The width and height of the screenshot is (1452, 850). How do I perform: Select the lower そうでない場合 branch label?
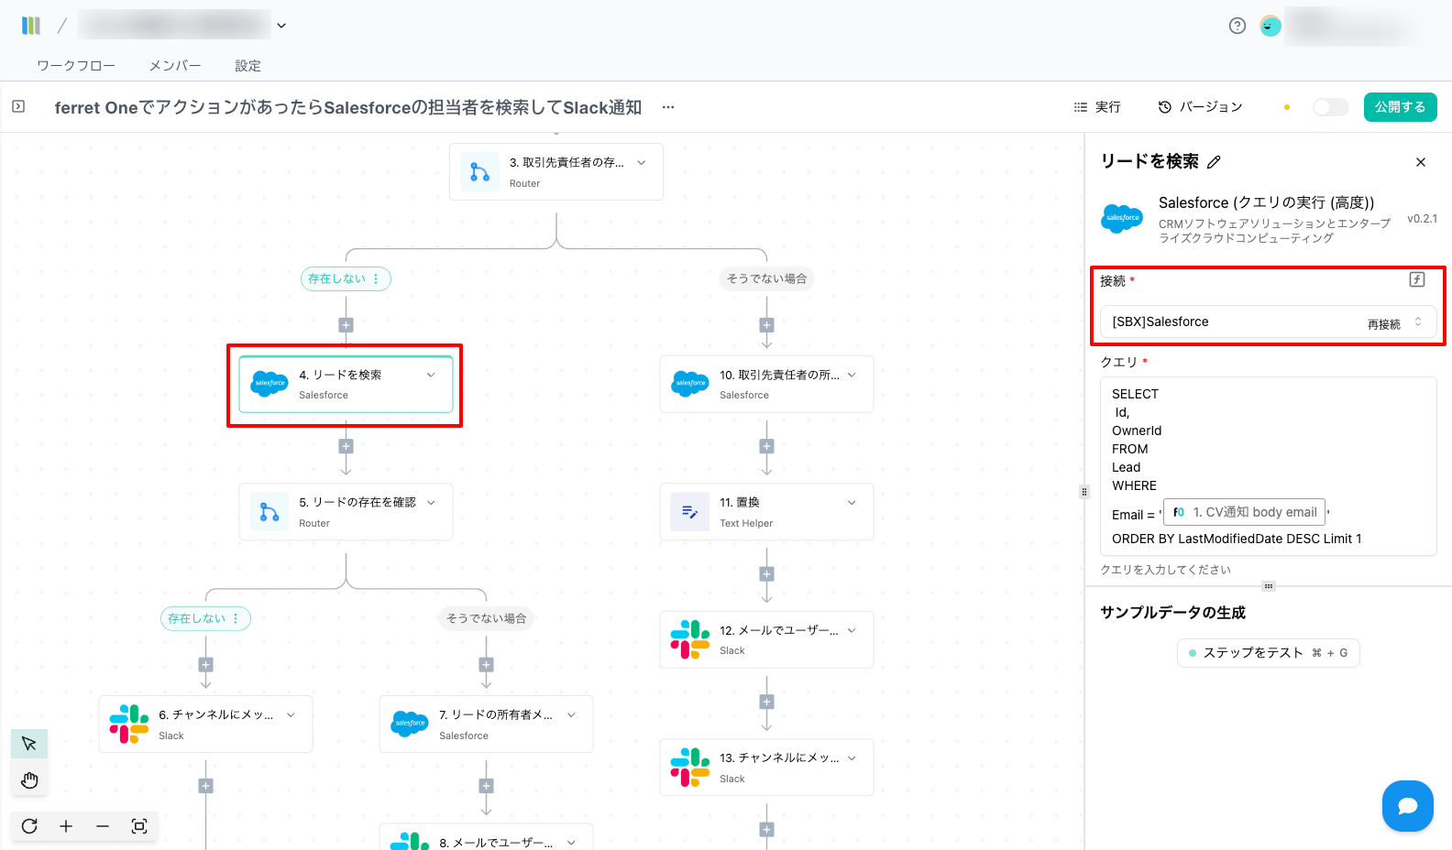(x=486, y=618)
